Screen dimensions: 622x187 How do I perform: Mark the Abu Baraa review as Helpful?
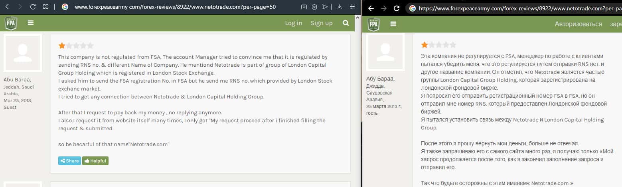pos(95,161)
